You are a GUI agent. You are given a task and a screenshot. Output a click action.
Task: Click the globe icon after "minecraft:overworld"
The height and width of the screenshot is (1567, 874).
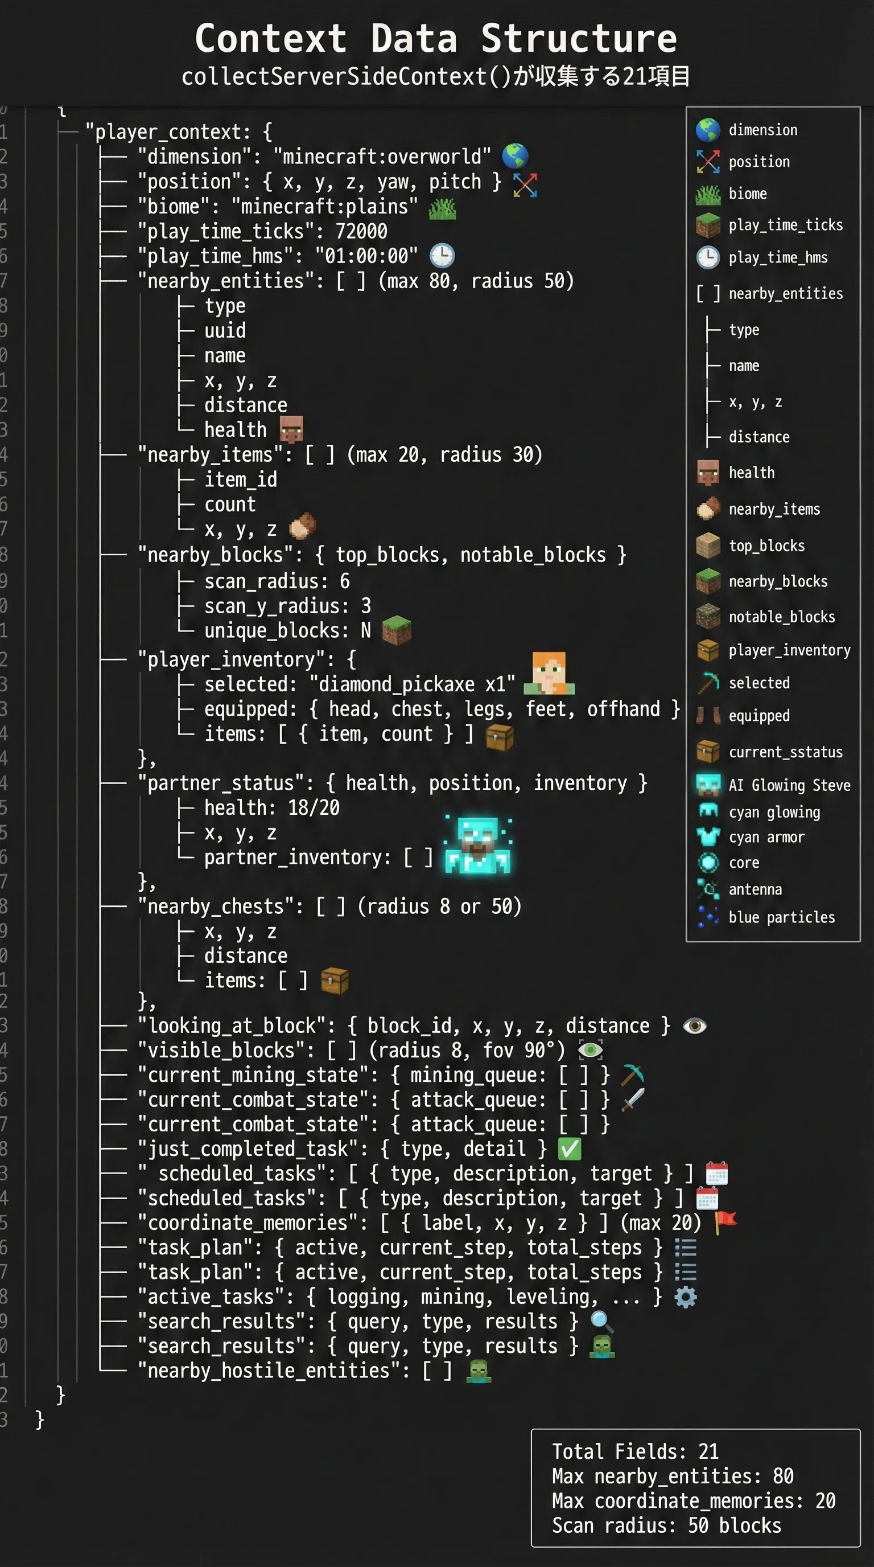pos(515,157)
